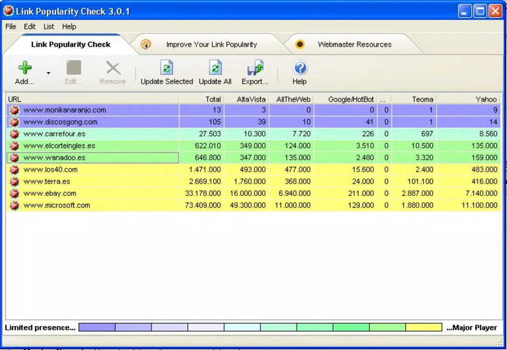Sort by the Yahoo column header
The height and width of the screenshot is (350, 507).
(x=469, y=99)
